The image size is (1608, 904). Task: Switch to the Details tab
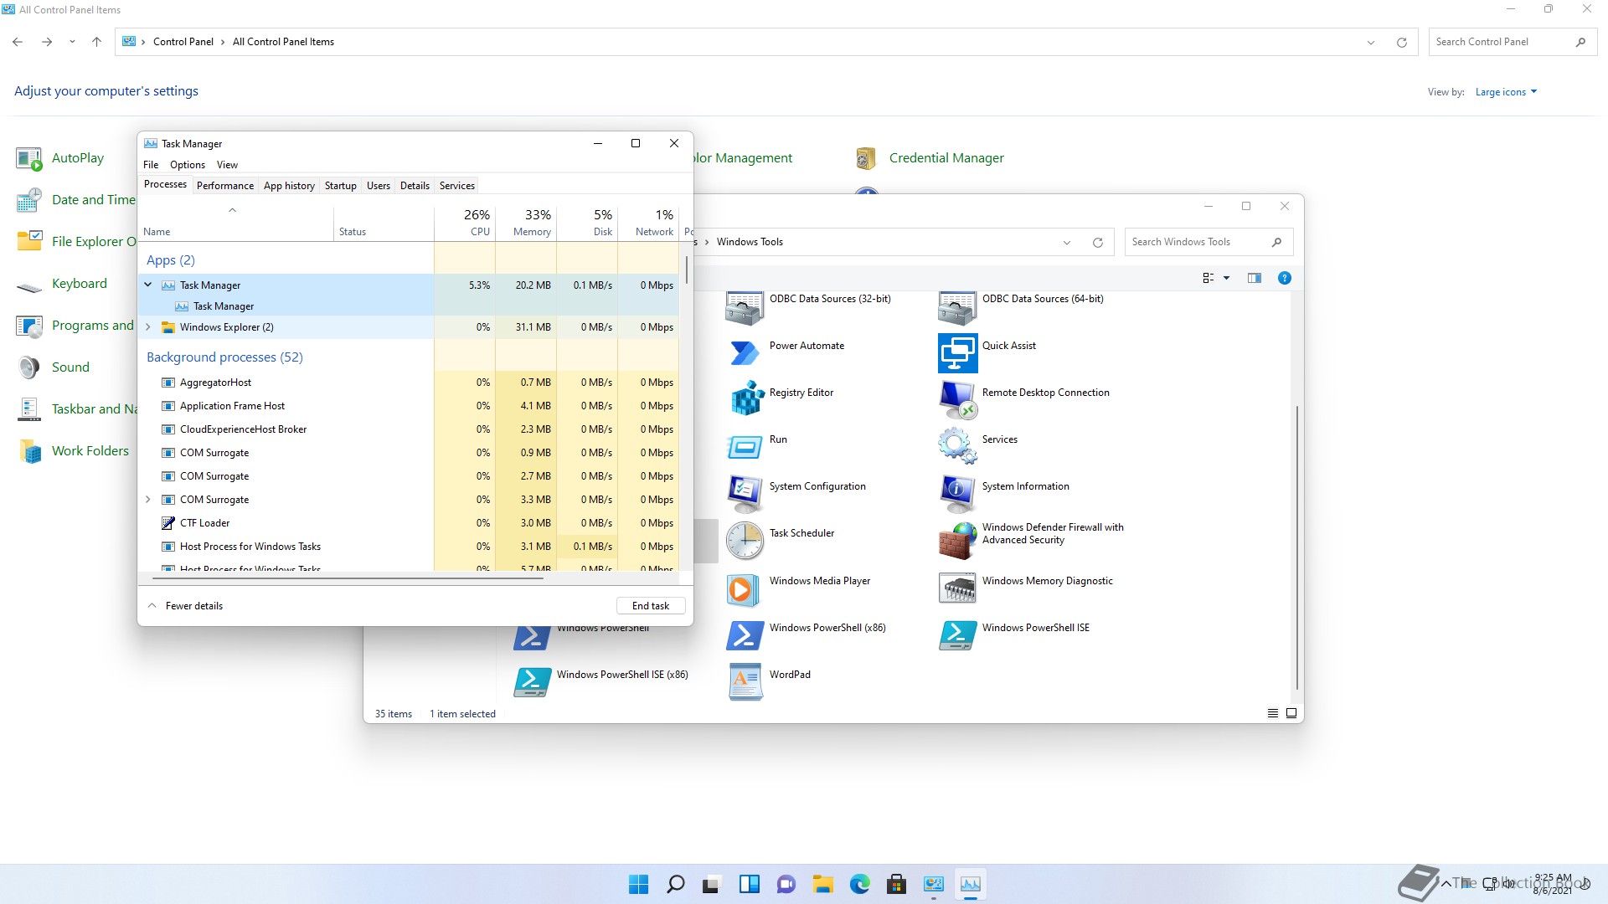[415, 186]
